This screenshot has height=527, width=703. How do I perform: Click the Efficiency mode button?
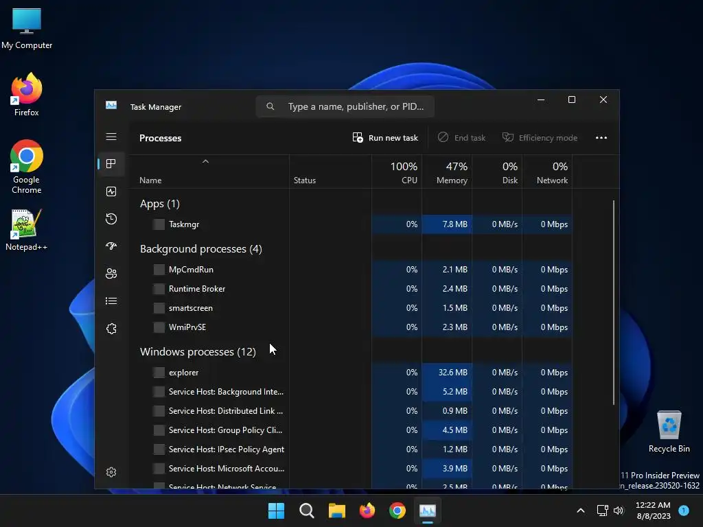coord(540,137)
